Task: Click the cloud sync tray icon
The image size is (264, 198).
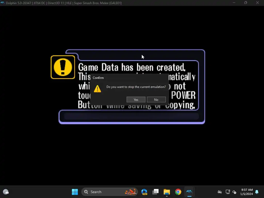Action: point(220,192)
